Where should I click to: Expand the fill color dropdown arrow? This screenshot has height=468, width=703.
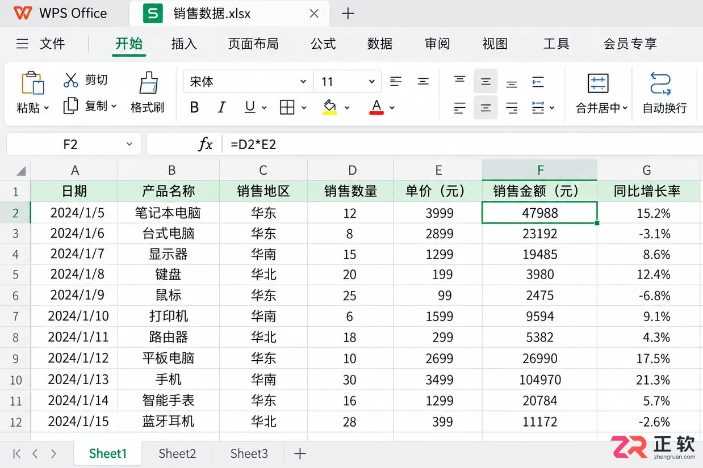[347, 107]
